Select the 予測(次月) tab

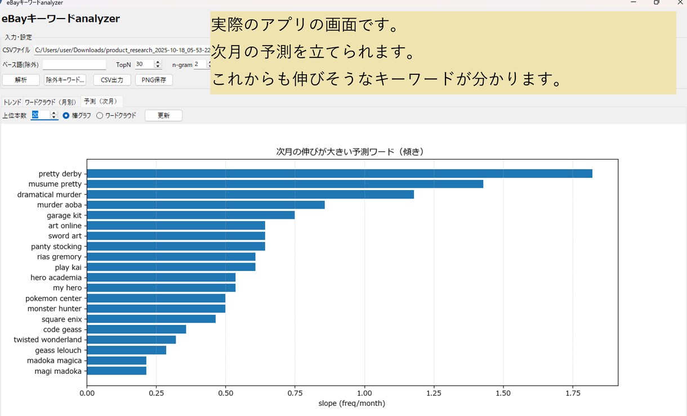[x=101, y=101]
